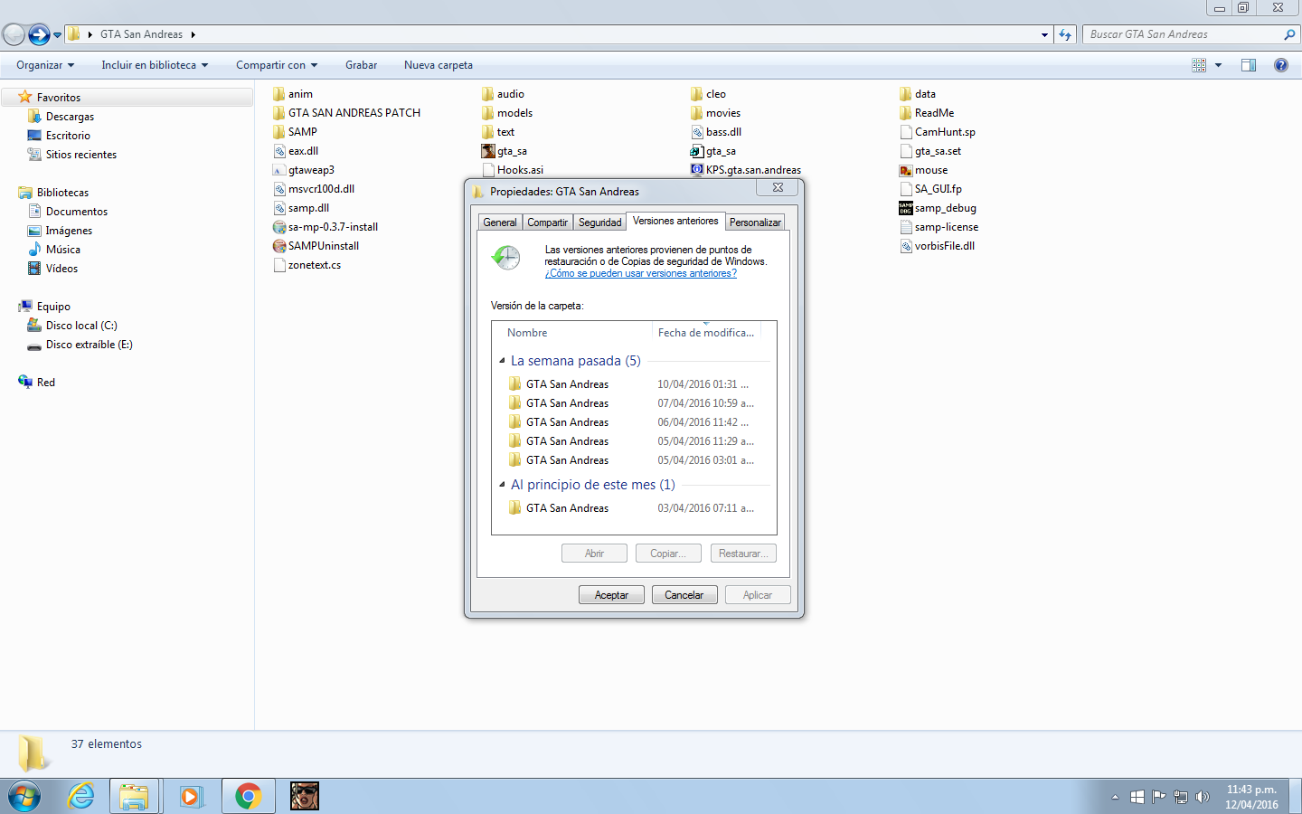Open Windows Media Player taskbar icon

pos(191,796)
